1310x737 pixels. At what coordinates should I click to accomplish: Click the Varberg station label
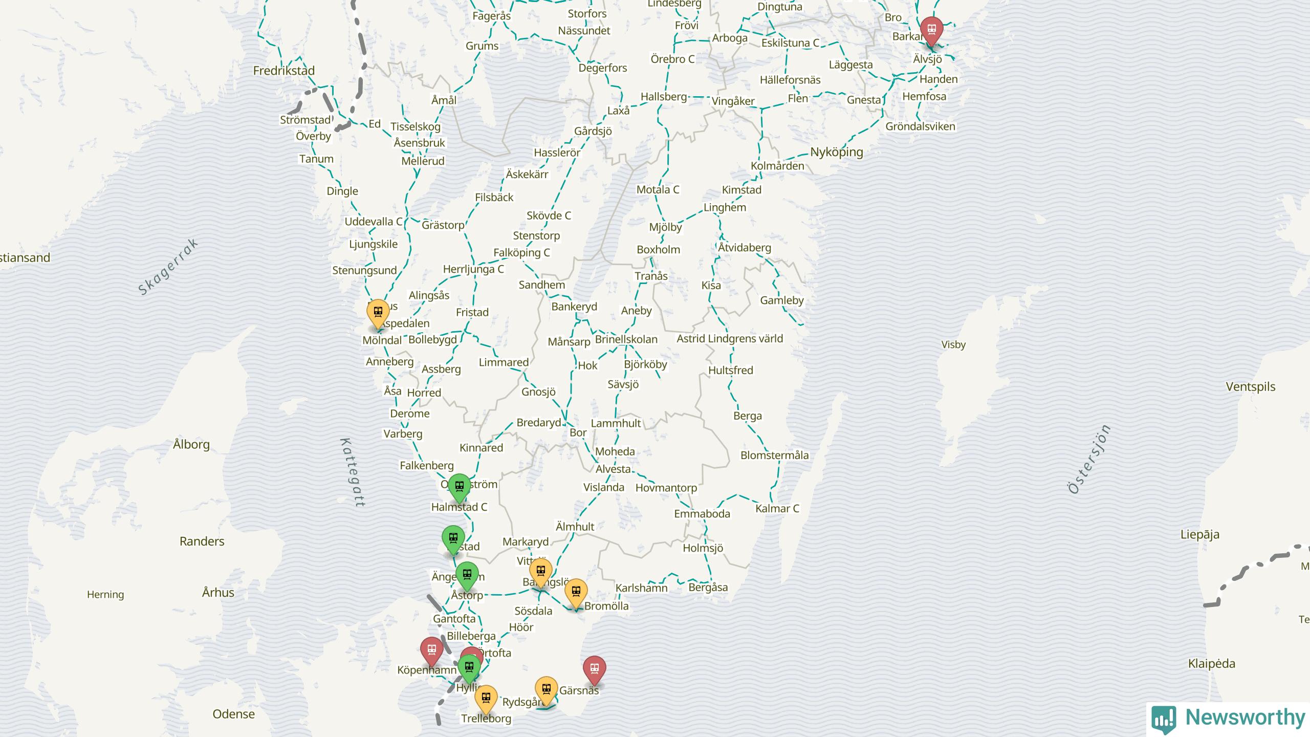click(x=403, y=434)
